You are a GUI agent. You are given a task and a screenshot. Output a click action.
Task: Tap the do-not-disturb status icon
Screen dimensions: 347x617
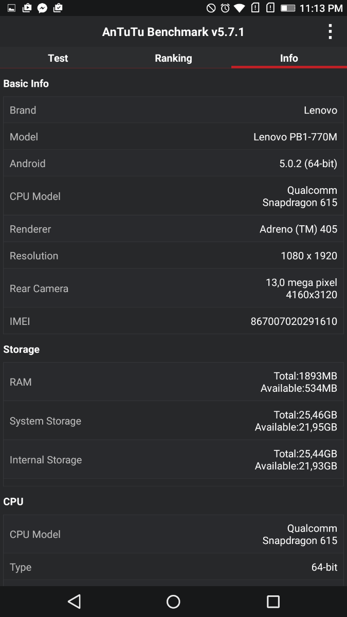pyautogui.click(x=211, y=8)
